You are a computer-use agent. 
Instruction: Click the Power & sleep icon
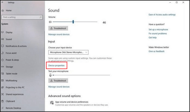[2, 60]
